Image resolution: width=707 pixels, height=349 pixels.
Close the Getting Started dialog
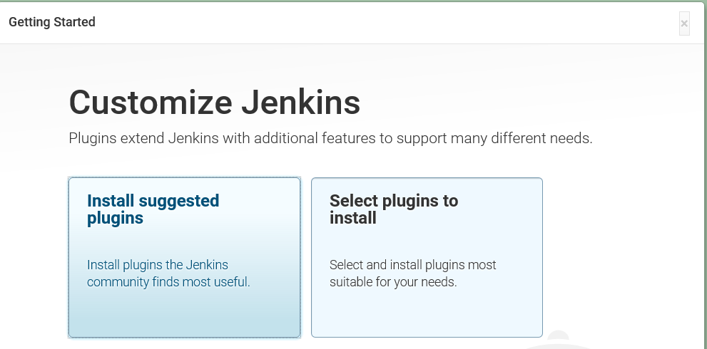[x=684, y=24]
